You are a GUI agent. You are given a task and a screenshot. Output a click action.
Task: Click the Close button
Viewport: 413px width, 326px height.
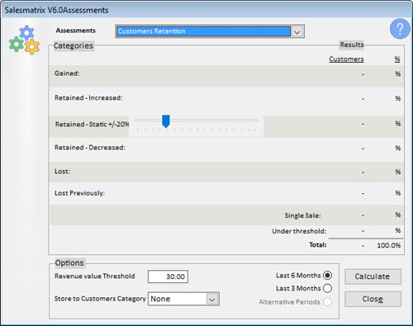tap(373, 299)
